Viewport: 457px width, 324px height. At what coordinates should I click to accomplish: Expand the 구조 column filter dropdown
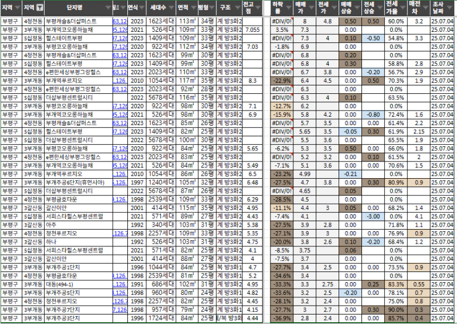(x=238, y=8)
